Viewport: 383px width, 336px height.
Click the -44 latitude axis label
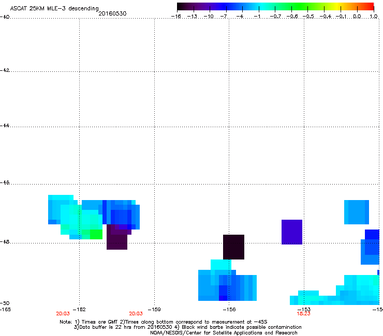(x=5, y=126)
